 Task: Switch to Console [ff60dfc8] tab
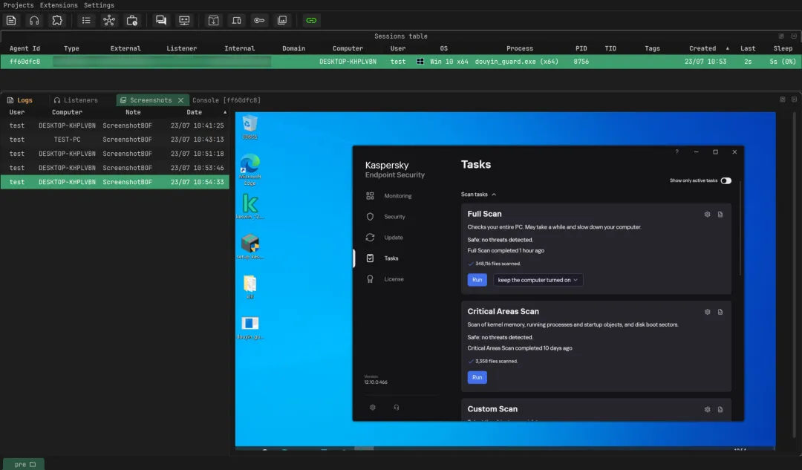click(x=226, y=100)
